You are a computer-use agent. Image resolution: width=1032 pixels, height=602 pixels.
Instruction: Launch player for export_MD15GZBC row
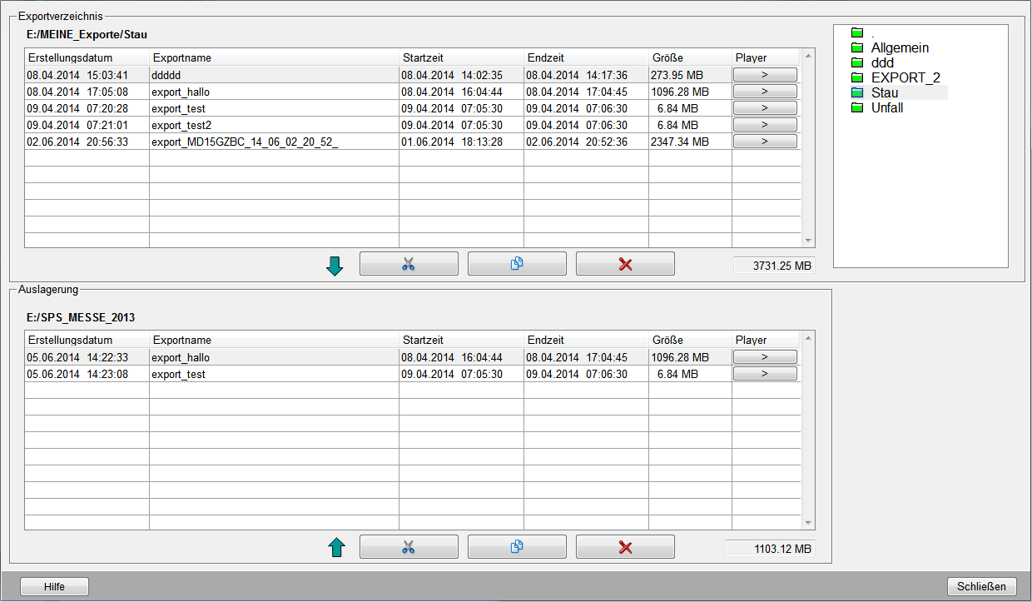(764, 142)
